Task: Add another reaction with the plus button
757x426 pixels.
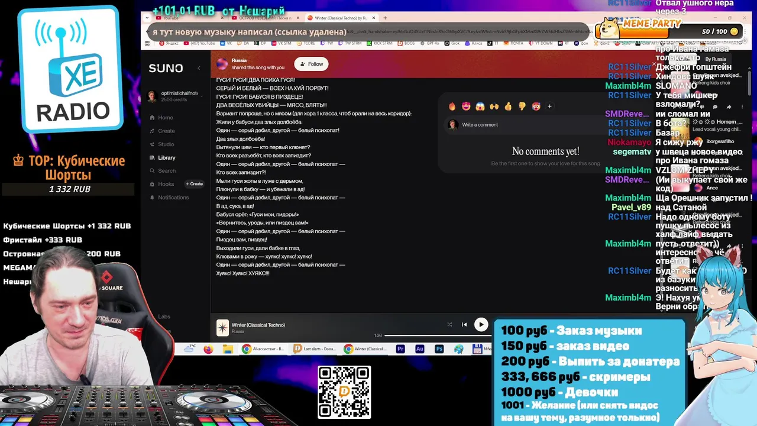Action: (x=549, y=106)
